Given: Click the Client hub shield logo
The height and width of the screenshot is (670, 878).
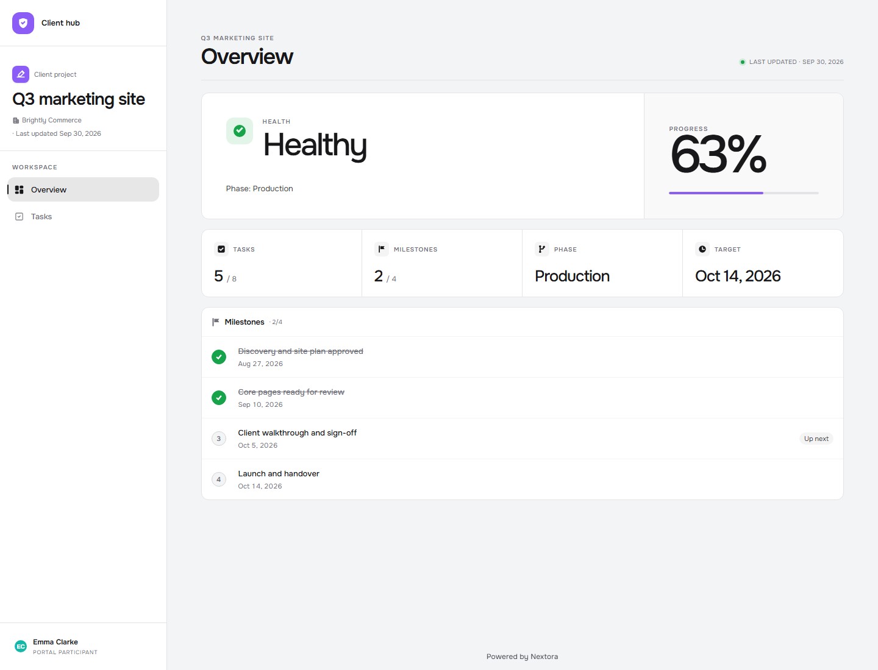Looking at the screenshot, I should click(x=23, y=23).
